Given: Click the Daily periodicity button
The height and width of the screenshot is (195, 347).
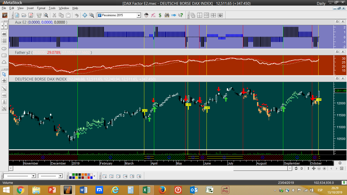Looking at the screenshot, I should (x=321, y=3).
